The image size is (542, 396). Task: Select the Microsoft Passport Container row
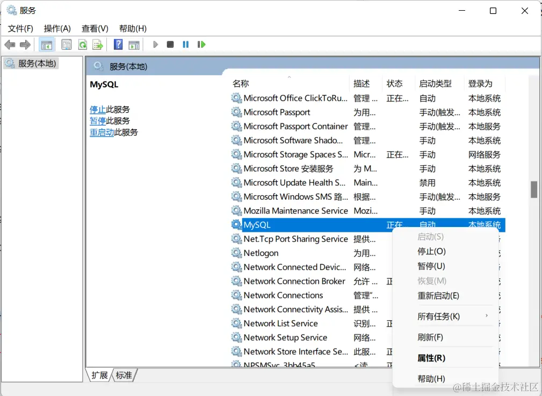point(368,126)
